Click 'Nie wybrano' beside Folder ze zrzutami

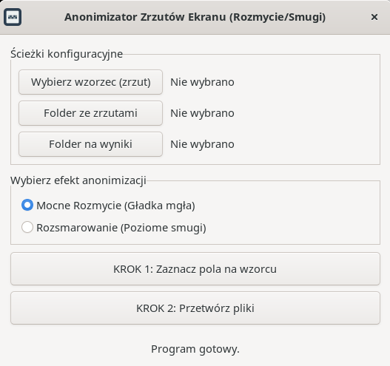click(202, 113)
